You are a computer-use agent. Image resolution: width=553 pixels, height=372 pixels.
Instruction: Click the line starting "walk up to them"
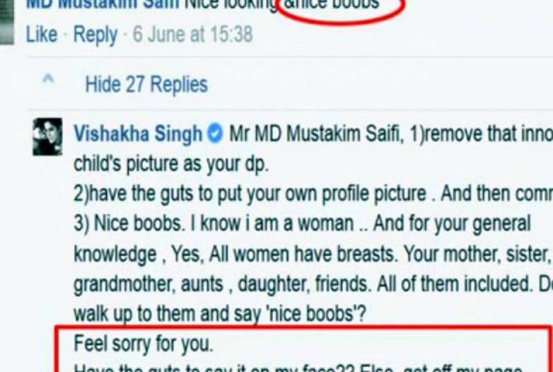tap(220, 314)
